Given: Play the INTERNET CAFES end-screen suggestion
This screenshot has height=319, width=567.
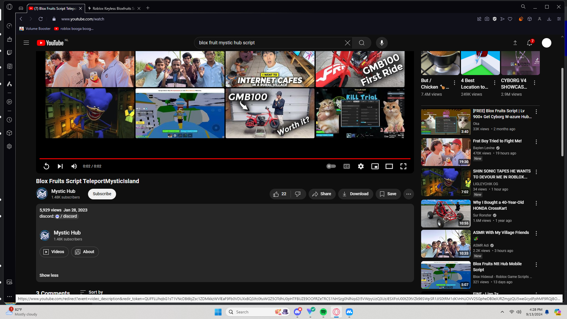Looking at the screenshot, I should pos(270,69).
